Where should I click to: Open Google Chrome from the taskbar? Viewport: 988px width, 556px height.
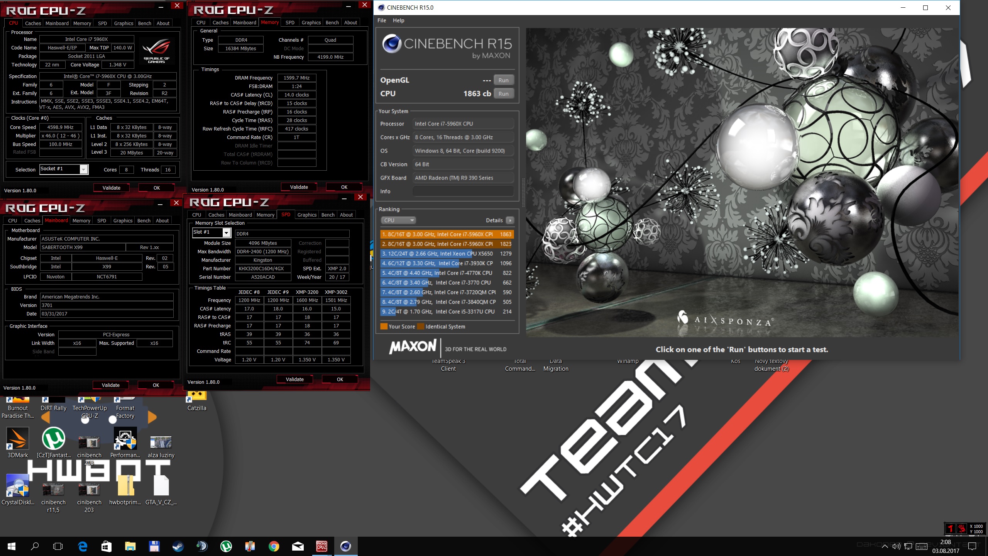(x=274, y=546)
